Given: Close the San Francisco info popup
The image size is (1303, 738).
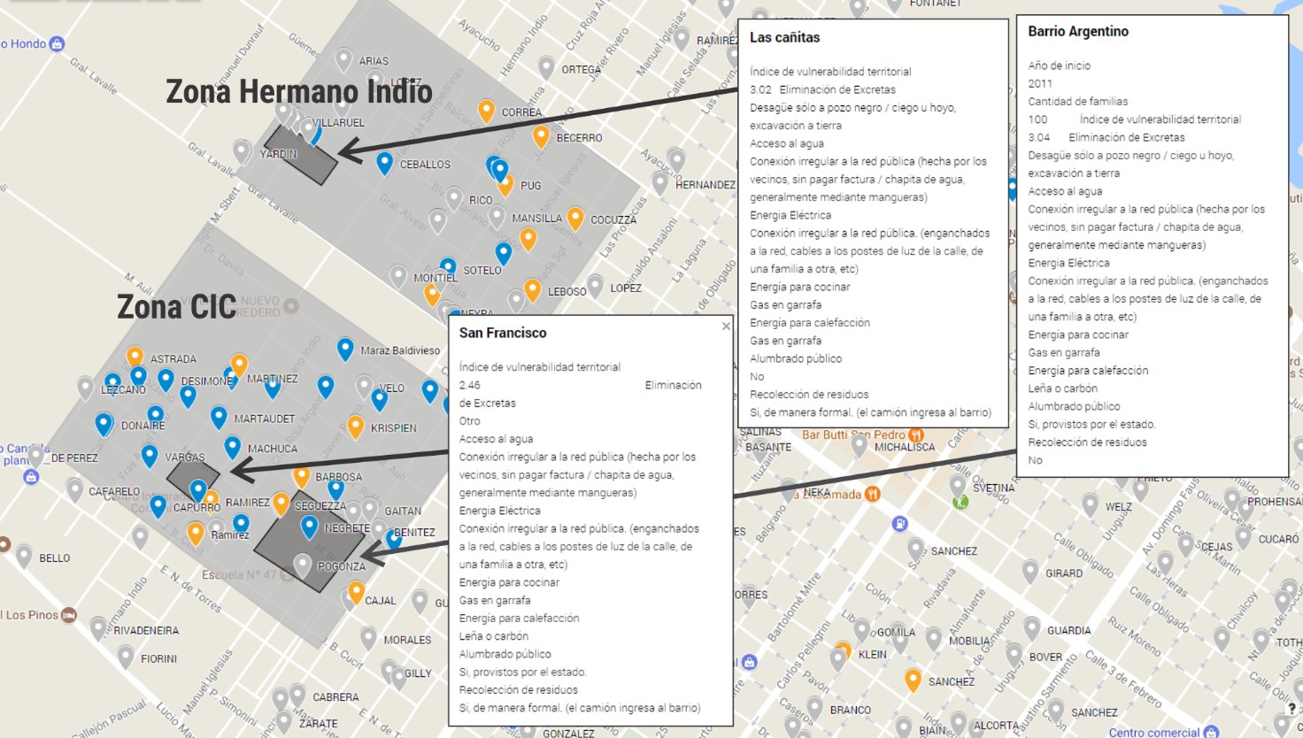Looking at the screenshot, I should pos(726,327).
